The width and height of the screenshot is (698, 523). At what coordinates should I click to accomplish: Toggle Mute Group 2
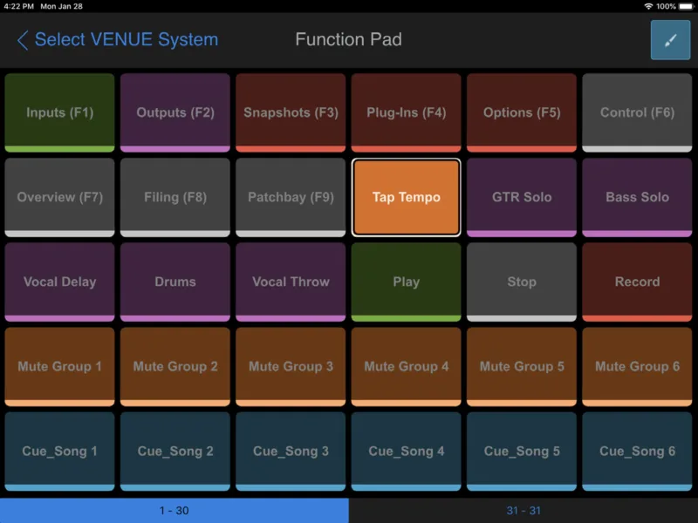pos(175,366)
